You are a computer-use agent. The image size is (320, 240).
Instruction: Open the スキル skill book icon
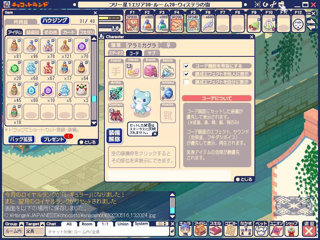click(216, 229)
